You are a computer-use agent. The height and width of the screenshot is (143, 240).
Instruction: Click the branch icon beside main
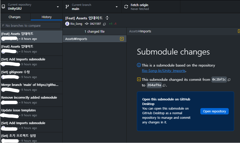(67, 7)
